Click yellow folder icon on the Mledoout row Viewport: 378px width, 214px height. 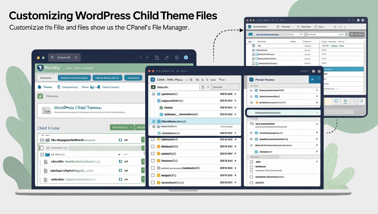click(x=159, y=146)
